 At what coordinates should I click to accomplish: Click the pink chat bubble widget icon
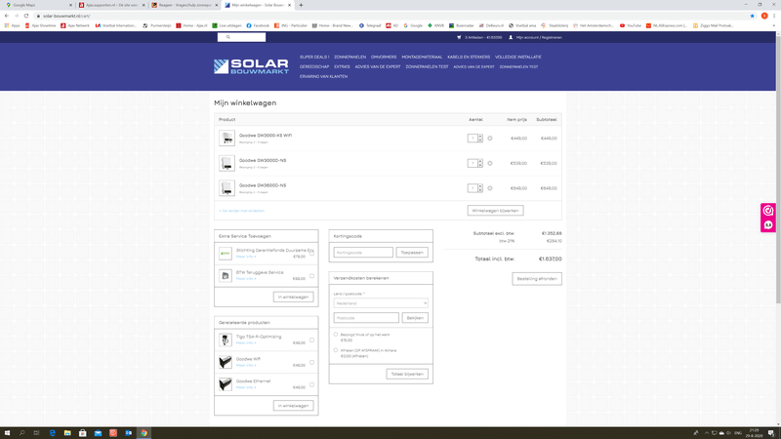coord(768,225)
